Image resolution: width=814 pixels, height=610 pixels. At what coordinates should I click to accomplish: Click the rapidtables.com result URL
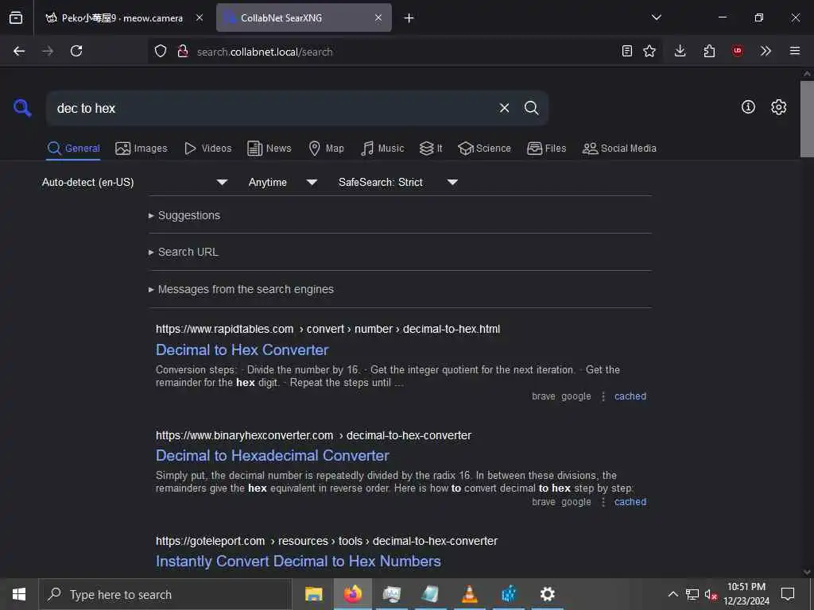[x=328, y=329]
